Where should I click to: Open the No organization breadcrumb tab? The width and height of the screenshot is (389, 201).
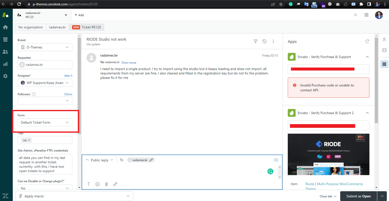(x=31, y=27)
